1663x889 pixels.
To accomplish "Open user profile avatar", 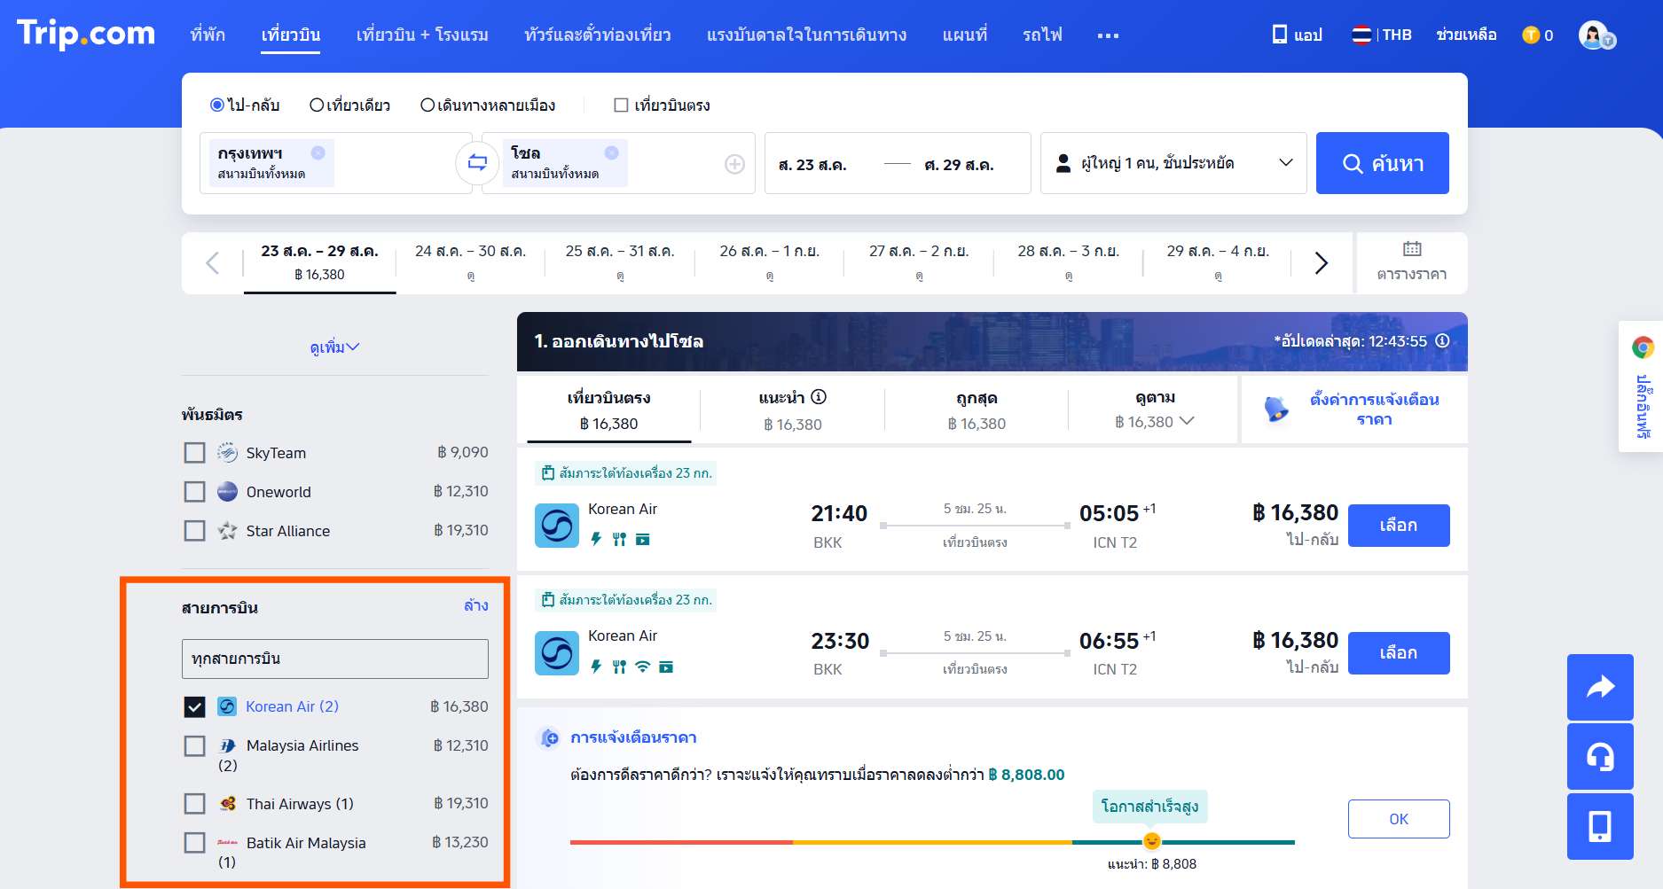I will click(1594, 35).
